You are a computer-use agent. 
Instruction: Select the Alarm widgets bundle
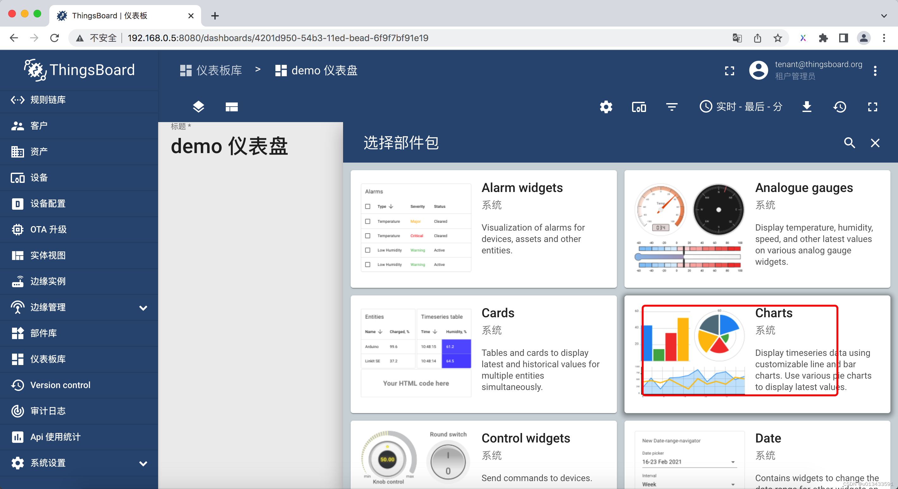coord(483,229)
